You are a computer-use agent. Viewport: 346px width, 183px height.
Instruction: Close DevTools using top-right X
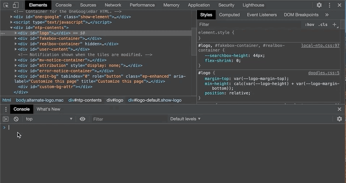(x=339, y=5)
